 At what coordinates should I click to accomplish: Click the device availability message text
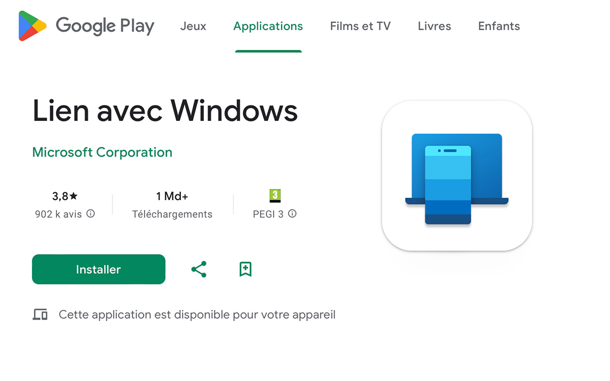(x=197, y=314)
